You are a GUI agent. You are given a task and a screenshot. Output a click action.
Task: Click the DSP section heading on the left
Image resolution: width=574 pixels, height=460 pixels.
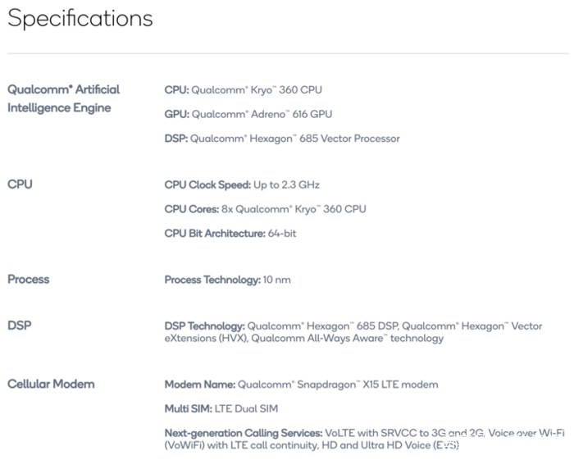pyautogui.click(x=20, y=326)
